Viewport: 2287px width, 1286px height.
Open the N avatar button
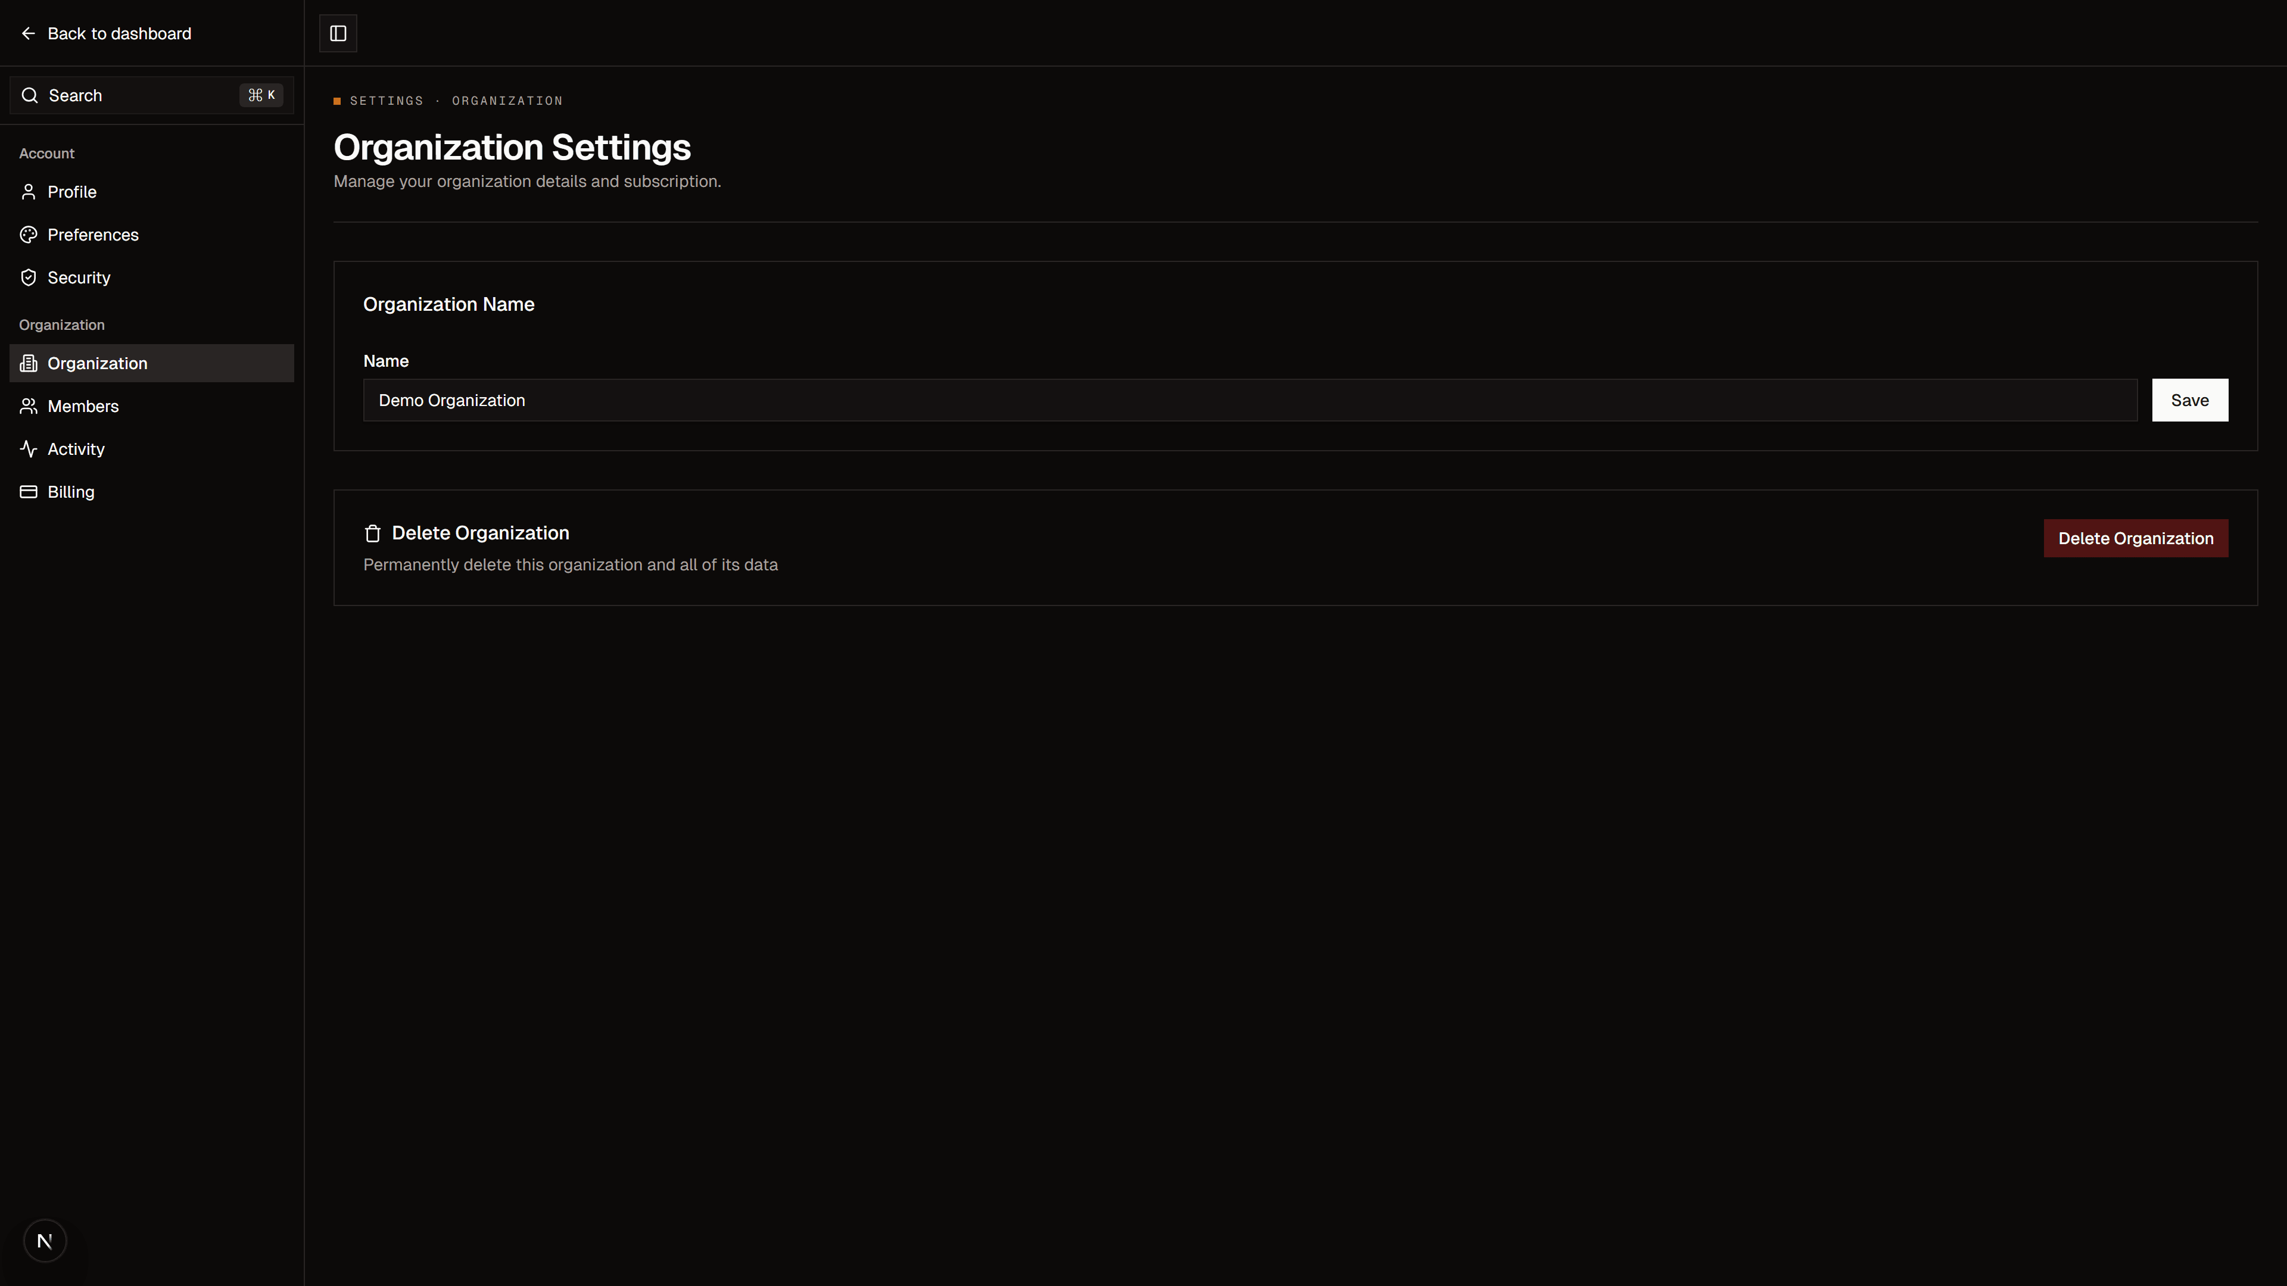coord(45,1241)
